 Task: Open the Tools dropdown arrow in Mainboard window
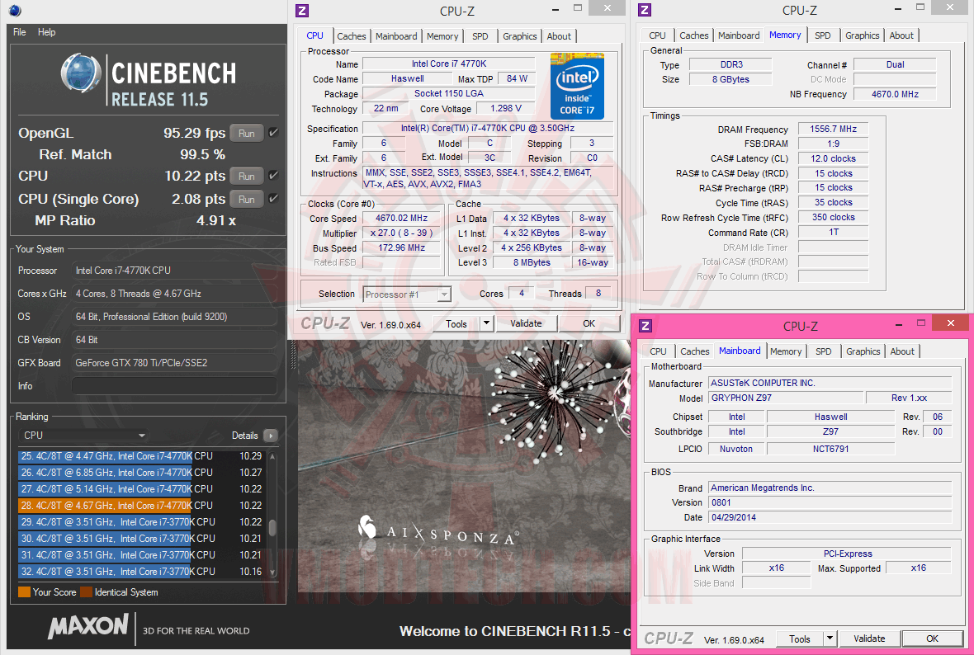click(x=830, y=639)
